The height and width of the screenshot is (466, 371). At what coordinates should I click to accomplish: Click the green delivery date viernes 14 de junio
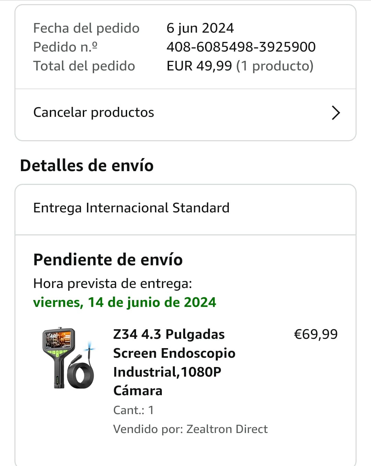[124, 302]
